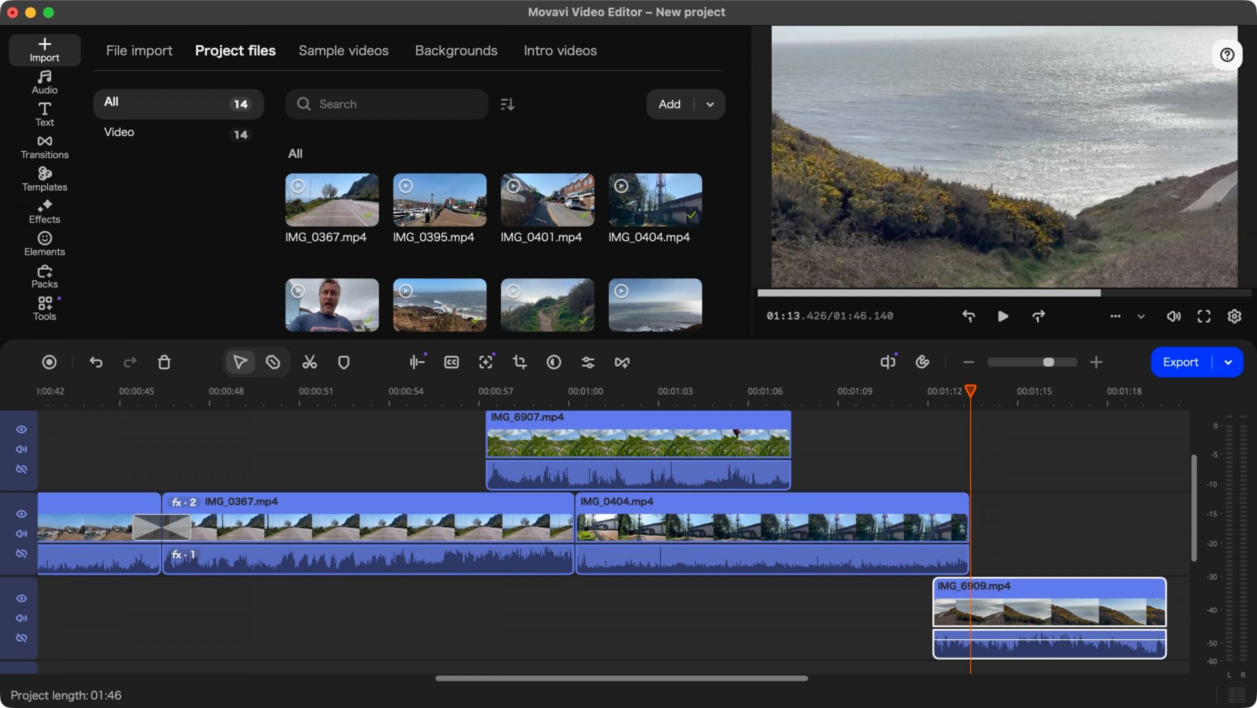Select the blade cut tool

273,362
